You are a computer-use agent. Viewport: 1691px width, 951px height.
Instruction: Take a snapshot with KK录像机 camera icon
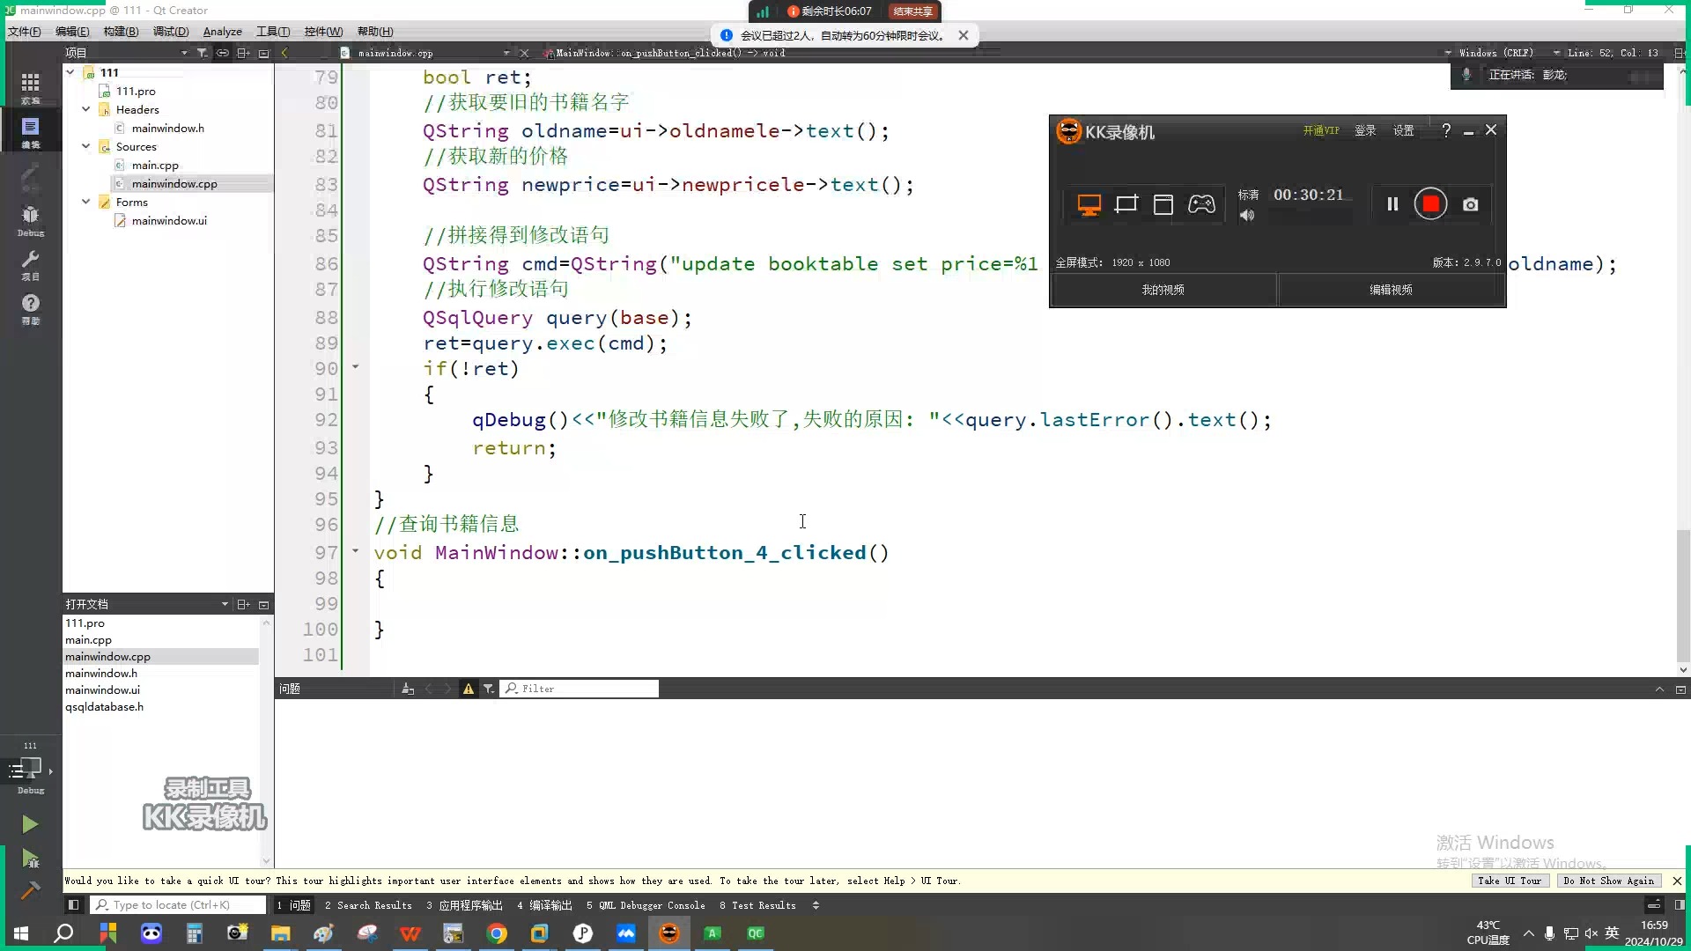click(x=1470, y=203)
